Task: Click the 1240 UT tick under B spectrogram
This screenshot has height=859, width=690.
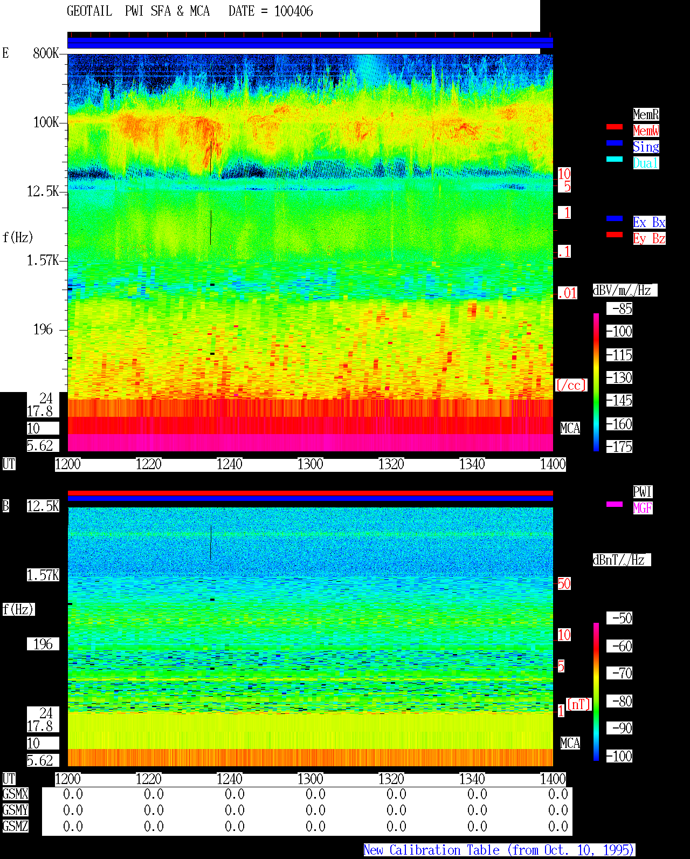Action: [x=230, y=779]
